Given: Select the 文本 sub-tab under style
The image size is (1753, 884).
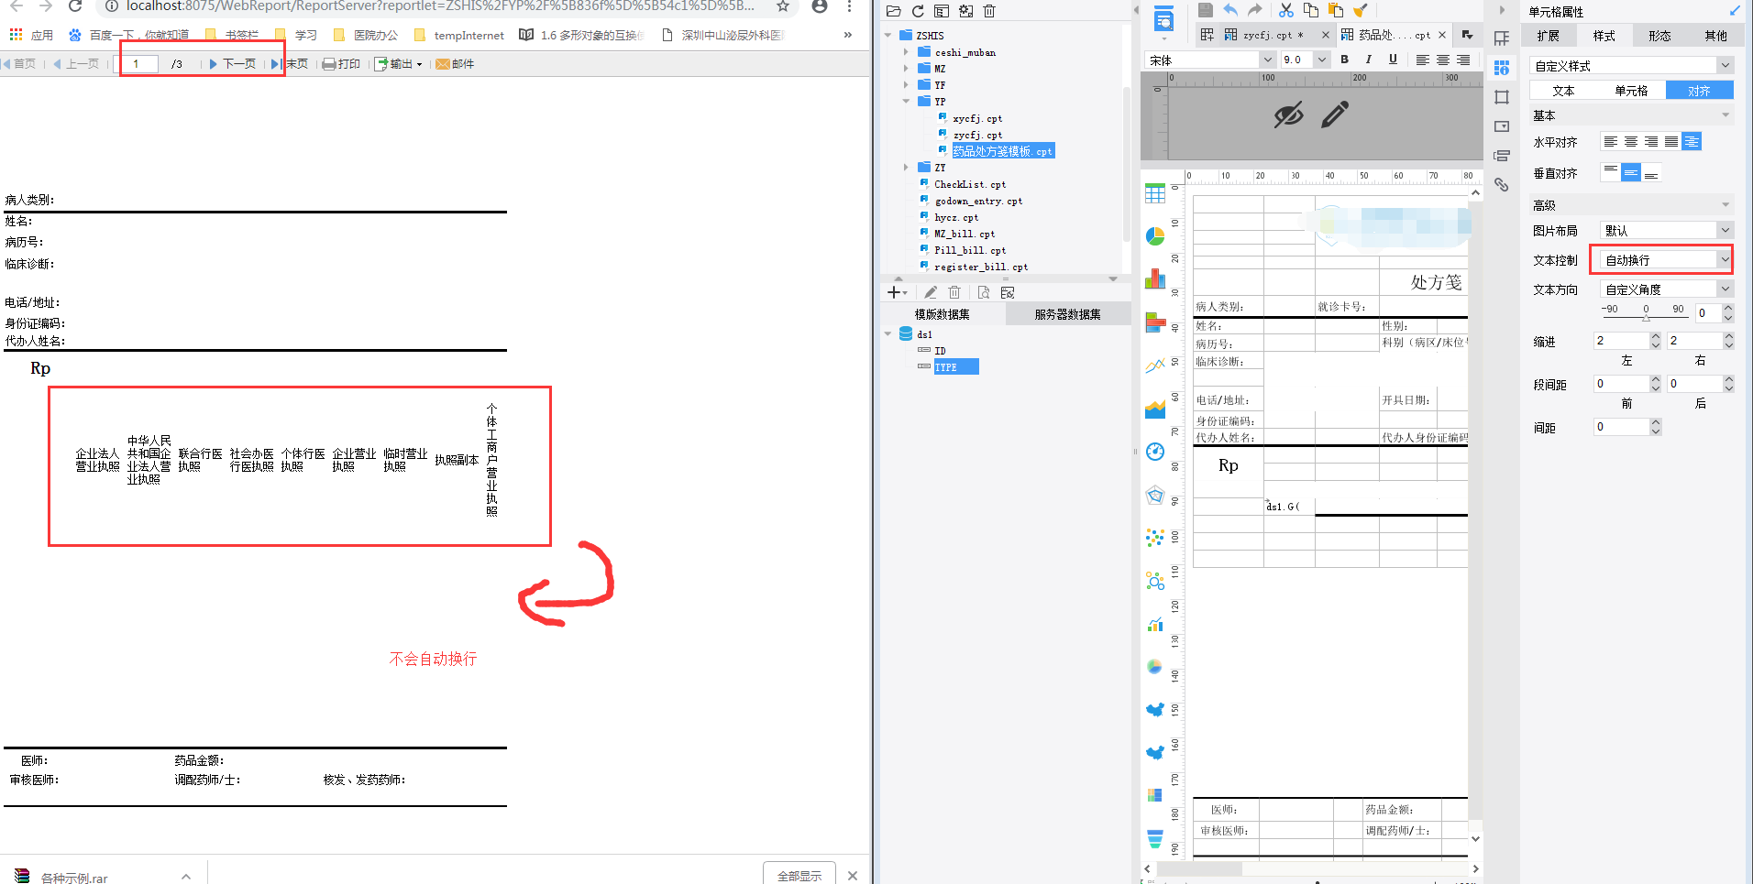Looking at the screenshot, I should pyautogui.click(x=1563, y=91).
